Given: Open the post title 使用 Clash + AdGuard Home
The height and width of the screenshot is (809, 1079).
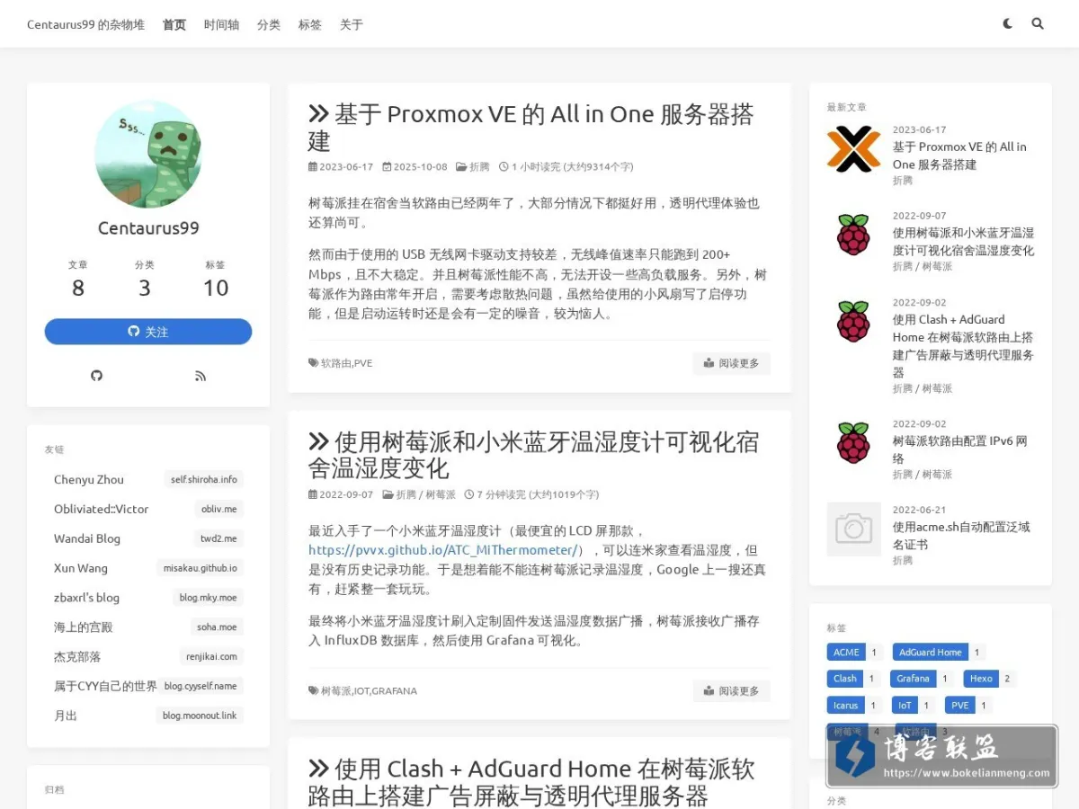Looking at the screenshot, I should point(531,782).
